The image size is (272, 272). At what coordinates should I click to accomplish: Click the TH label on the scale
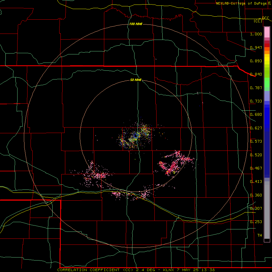tap(260, 235)
